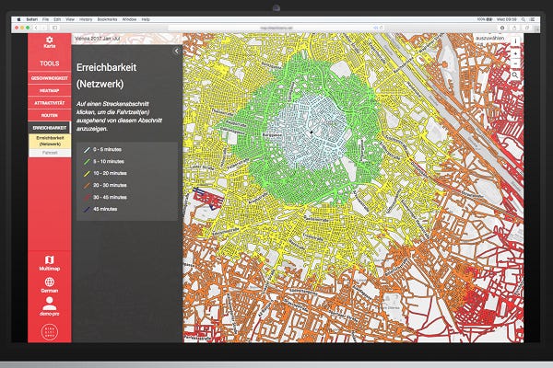
Task: Click the 45 minutes dark blue swatch
Action: pos(87,209)
